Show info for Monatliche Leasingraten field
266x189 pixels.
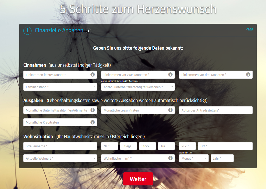[171, 110]
